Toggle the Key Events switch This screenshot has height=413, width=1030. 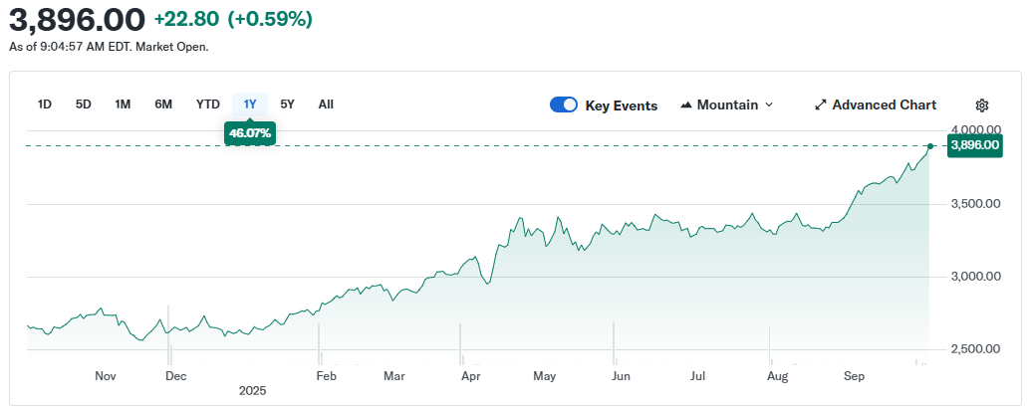tap(564, 104)
